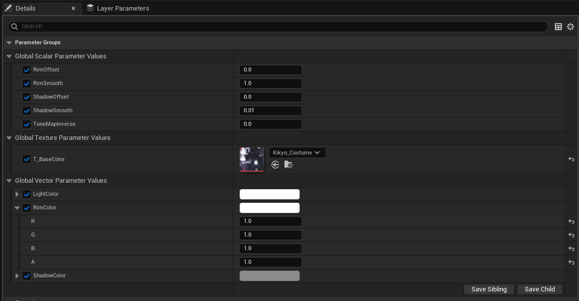
Task: Click the ToneMapInverse value field
Action: 271,124
